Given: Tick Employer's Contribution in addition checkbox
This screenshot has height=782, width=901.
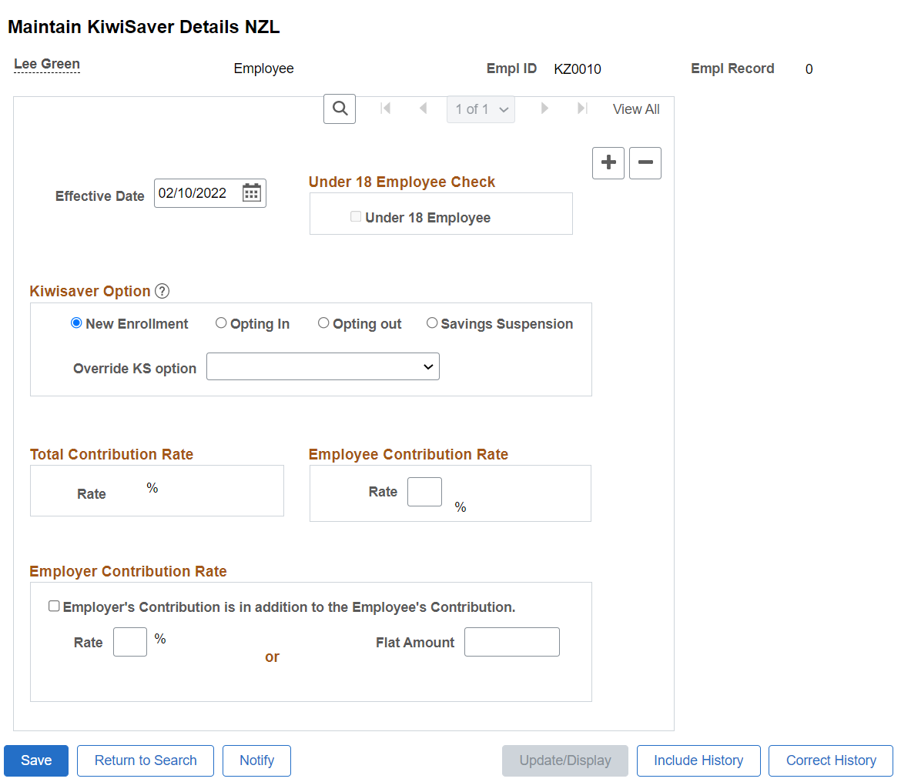Looking at the screenshot, I should click(x=54, y=607).
